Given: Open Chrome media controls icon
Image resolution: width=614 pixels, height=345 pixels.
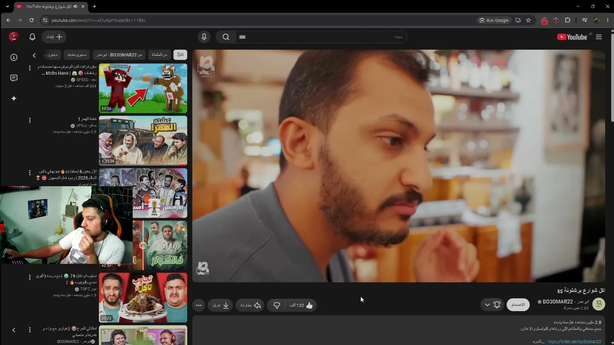Looking at the screenshot, I should [x=584, y=20].
